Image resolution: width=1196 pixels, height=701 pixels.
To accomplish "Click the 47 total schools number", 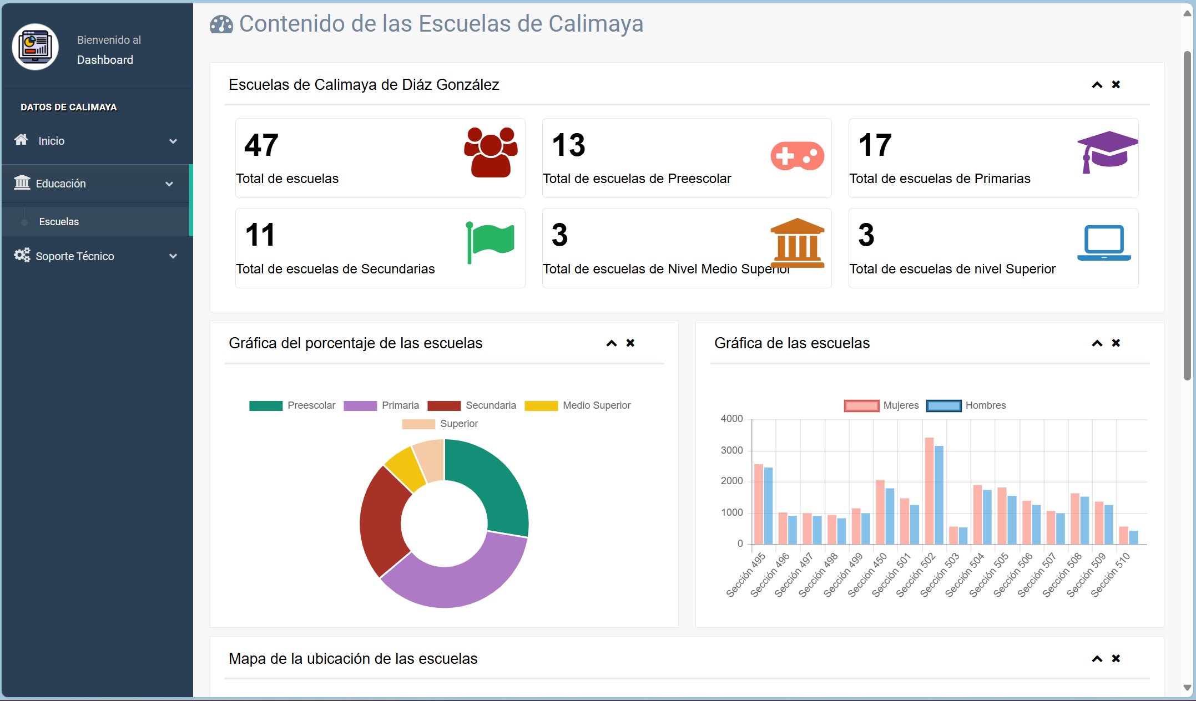I will pyautogui.click(x=261, y=145).
